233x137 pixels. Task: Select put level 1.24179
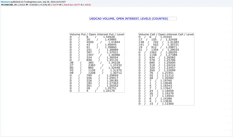click(109, 91)
